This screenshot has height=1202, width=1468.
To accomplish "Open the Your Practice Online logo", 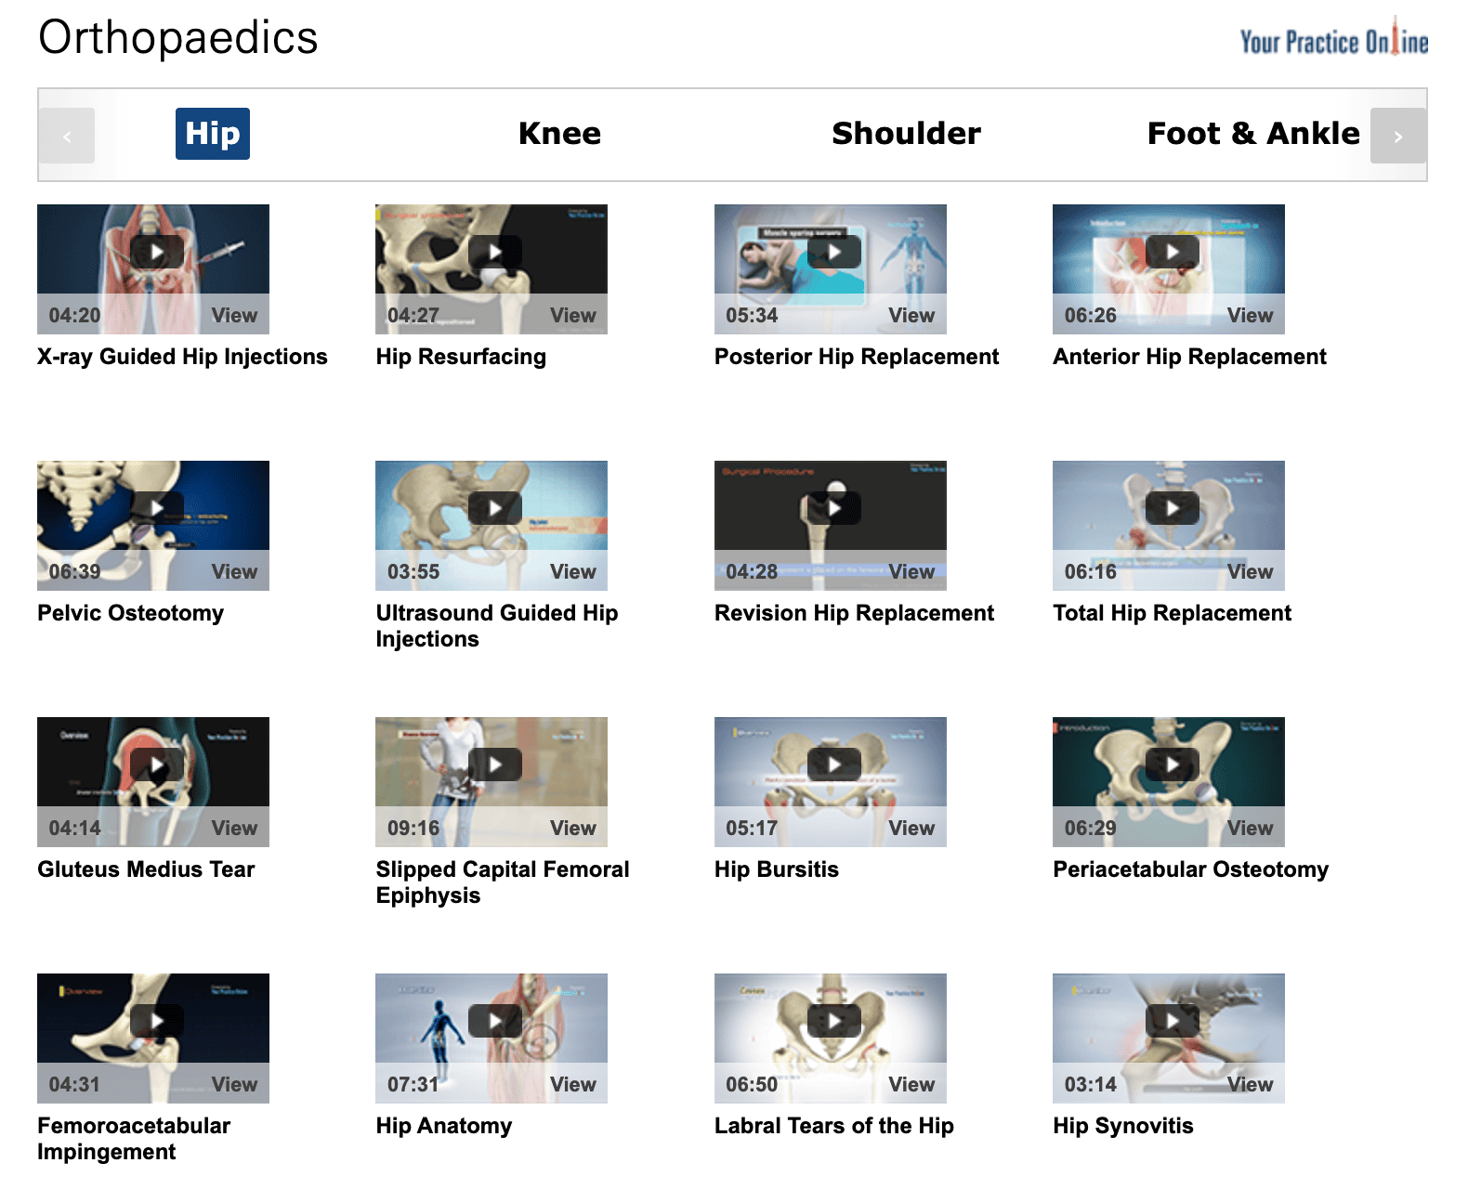I will click(x=1334, y=39).
